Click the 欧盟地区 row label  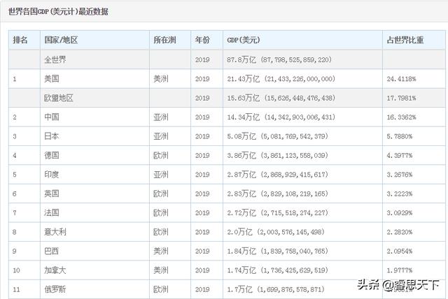[x=58, y=99]
